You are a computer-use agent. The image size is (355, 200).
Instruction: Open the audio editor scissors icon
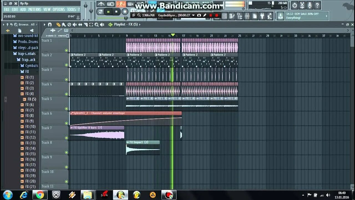tap(302, 5)
